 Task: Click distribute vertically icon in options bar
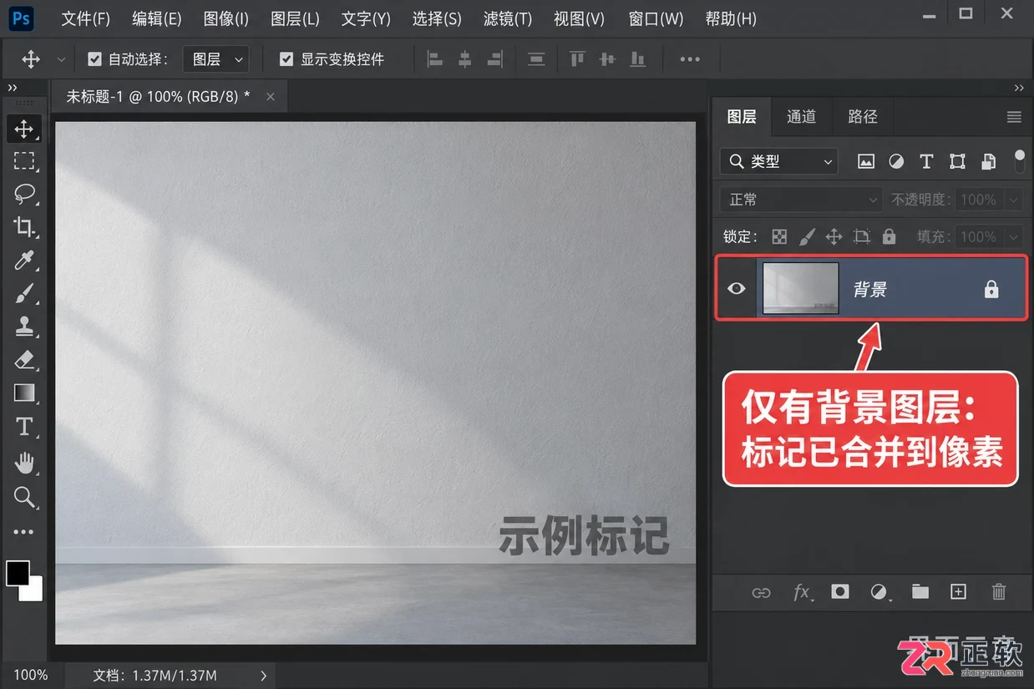point(536,59)
